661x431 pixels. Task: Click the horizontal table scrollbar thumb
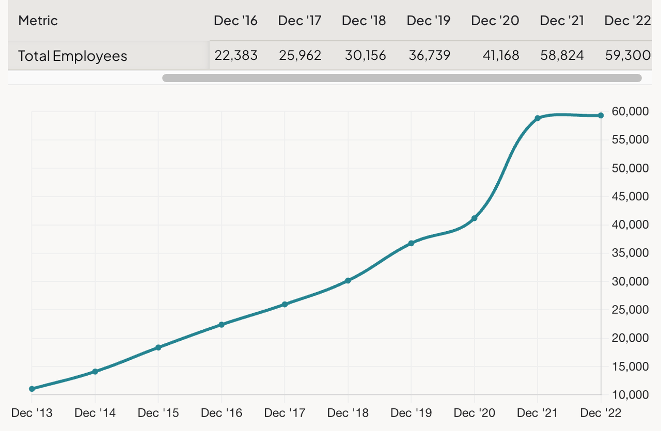[x=402, y=78]
